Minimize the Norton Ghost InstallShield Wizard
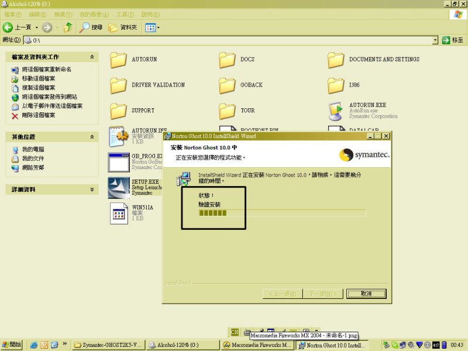 (370, 136)
